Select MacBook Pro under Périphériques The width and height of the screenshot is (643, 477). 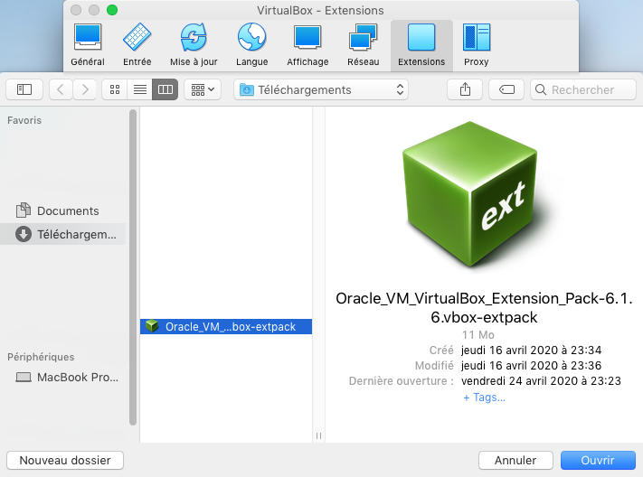click(63, 377)
